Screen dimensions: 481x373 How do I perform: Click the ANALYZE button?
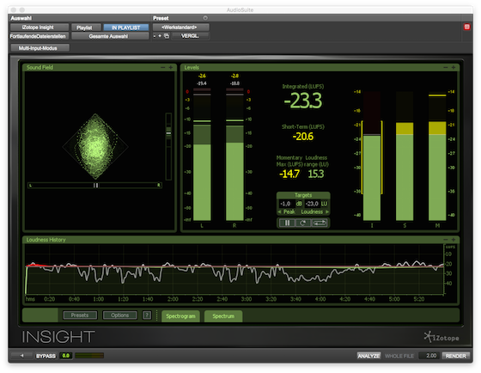[x=368, y=356]
